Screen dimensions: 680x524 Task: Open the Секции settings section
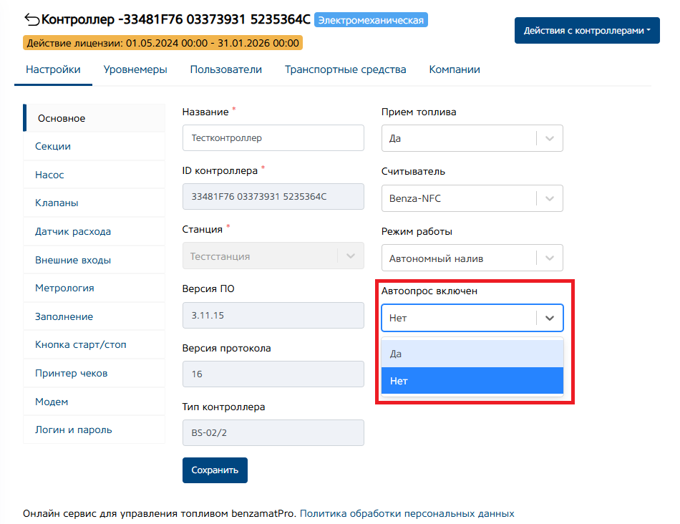click(x=53, y=147)
